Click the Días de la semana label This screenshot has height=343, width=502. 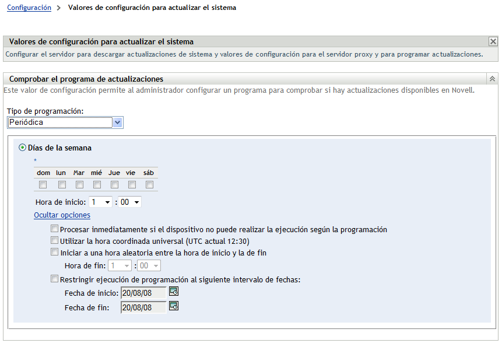(59, 148)
